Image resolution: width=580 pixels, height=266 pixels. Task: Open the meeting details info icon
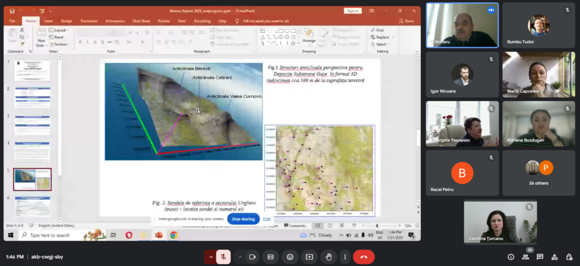pos(511,257)
